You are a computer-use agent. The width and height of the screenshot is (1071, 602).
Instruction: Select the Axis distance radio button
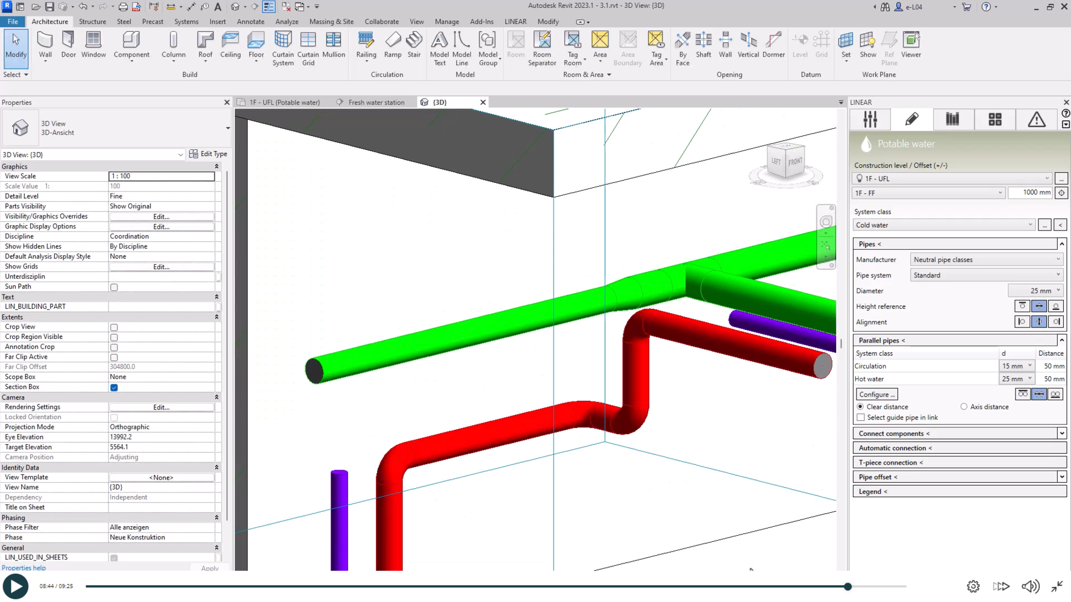(x=964, y=407)
